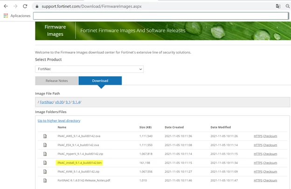Image resolution: width=291 pixels, height=189 pixels.
Task: Download FNAC_ESX ova via HTTPS link
Action: pos(258,145)
